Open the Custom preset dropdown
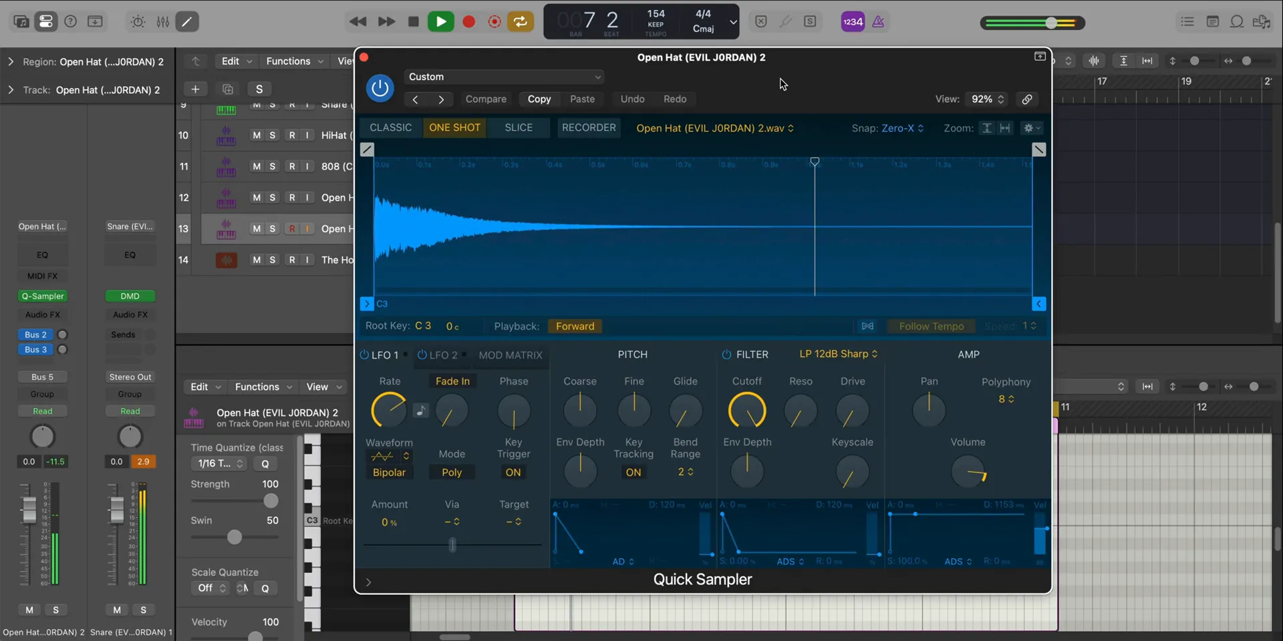The width and height of the screenshot is (1283, 641). coord(504,77)
